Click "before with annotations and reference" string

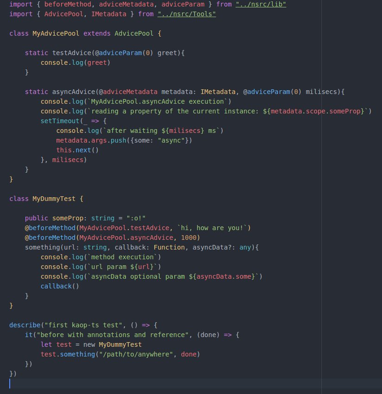coord(113,335)
